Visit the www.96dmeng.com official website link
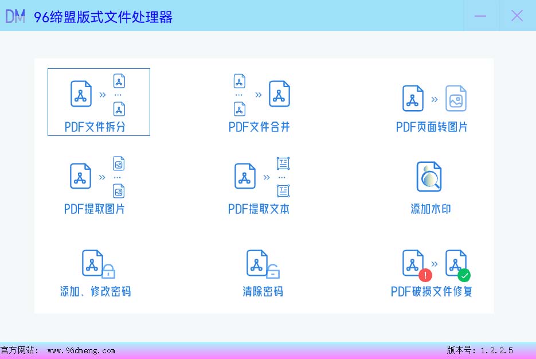The image size is (536, 359). 81,350
